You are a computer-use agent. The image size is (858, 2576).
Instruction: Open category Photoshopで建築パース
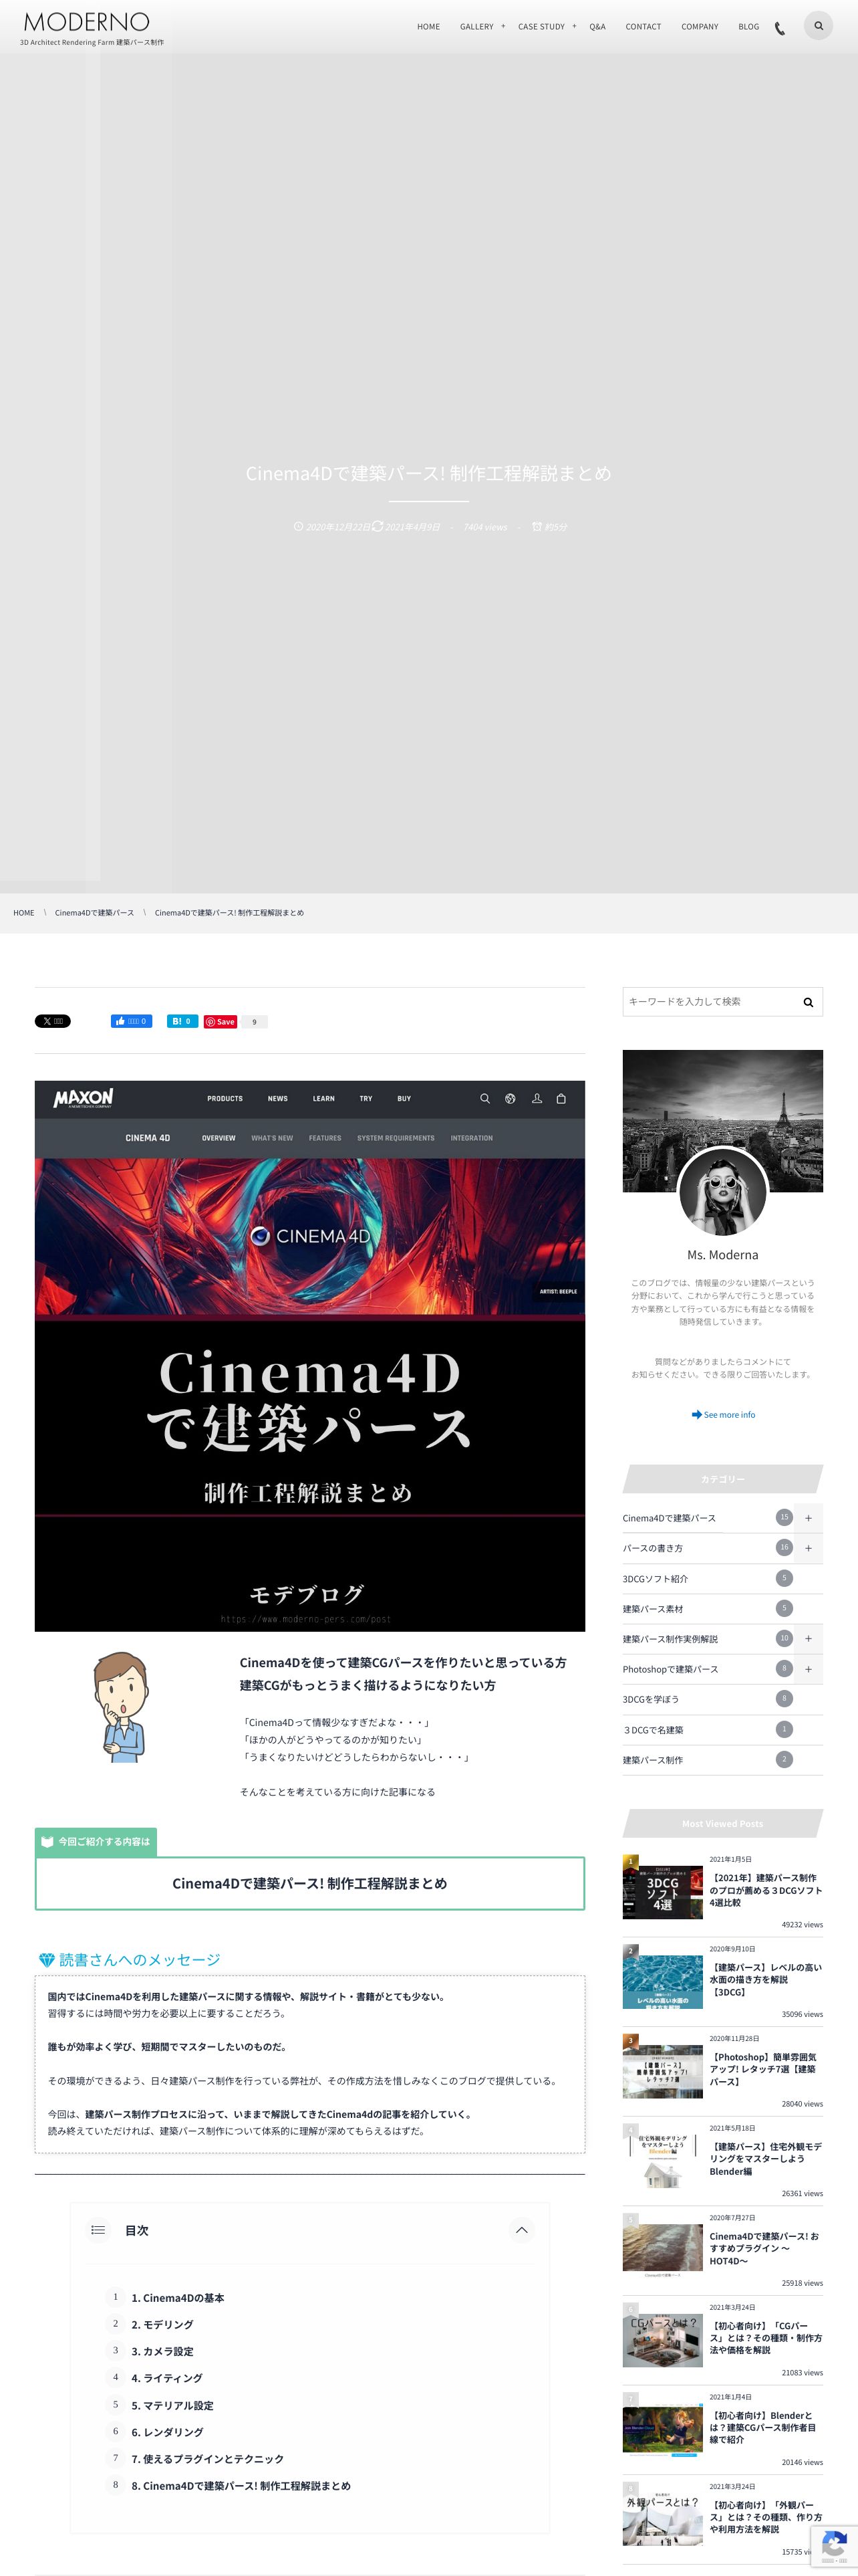click(x=670, y=1669)
